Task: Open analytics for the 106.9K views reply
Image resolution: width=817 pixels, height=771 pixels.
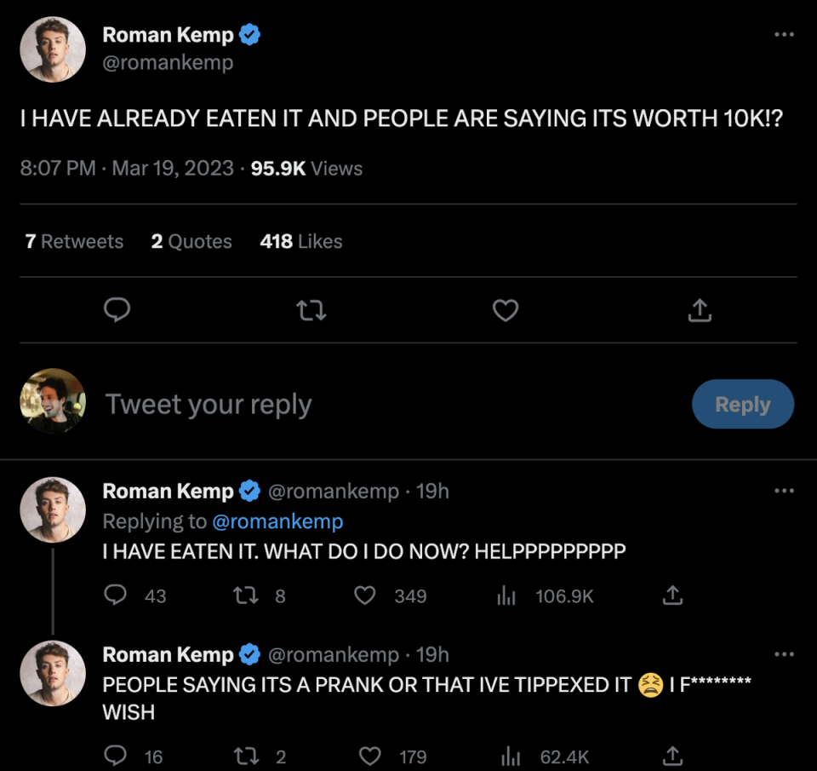Action: (507, 596)
